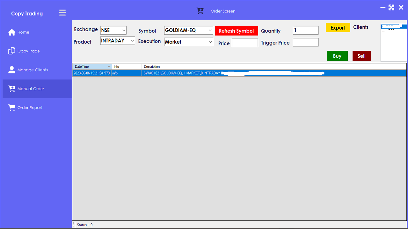Screen dimensions: 408x229
Task: Click the yellow Export button
Action: [x=338, y=28]
